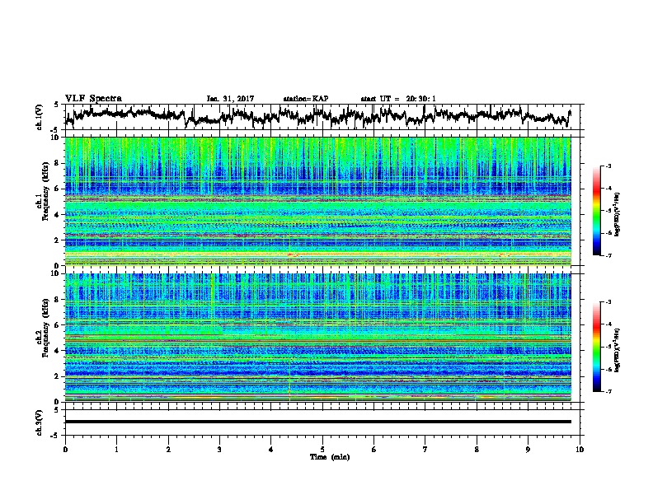This screenshot has height=504, width=653.
Task: Click the ch.1 frequency tick "8"
Action: coord(58,163)
